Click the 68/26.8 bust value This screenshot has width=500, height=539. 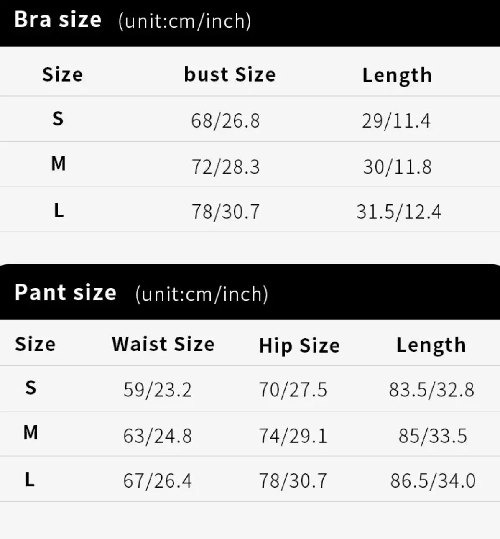click(225, 121)
